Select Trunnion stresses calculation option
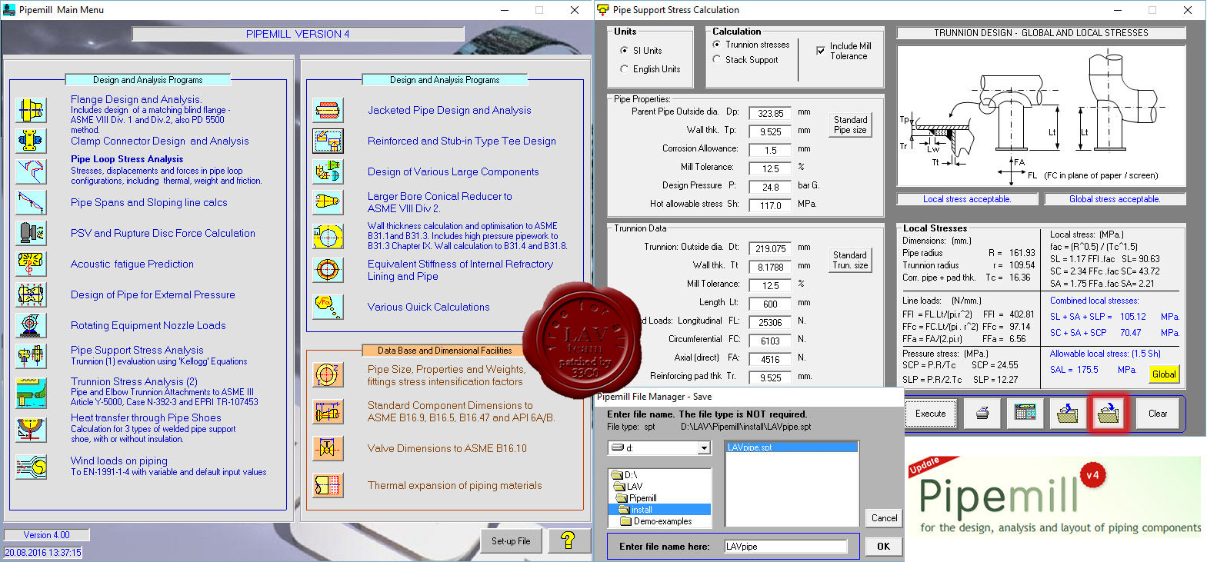Screen dimensions: 1207x562 click(x=717, y=45)
